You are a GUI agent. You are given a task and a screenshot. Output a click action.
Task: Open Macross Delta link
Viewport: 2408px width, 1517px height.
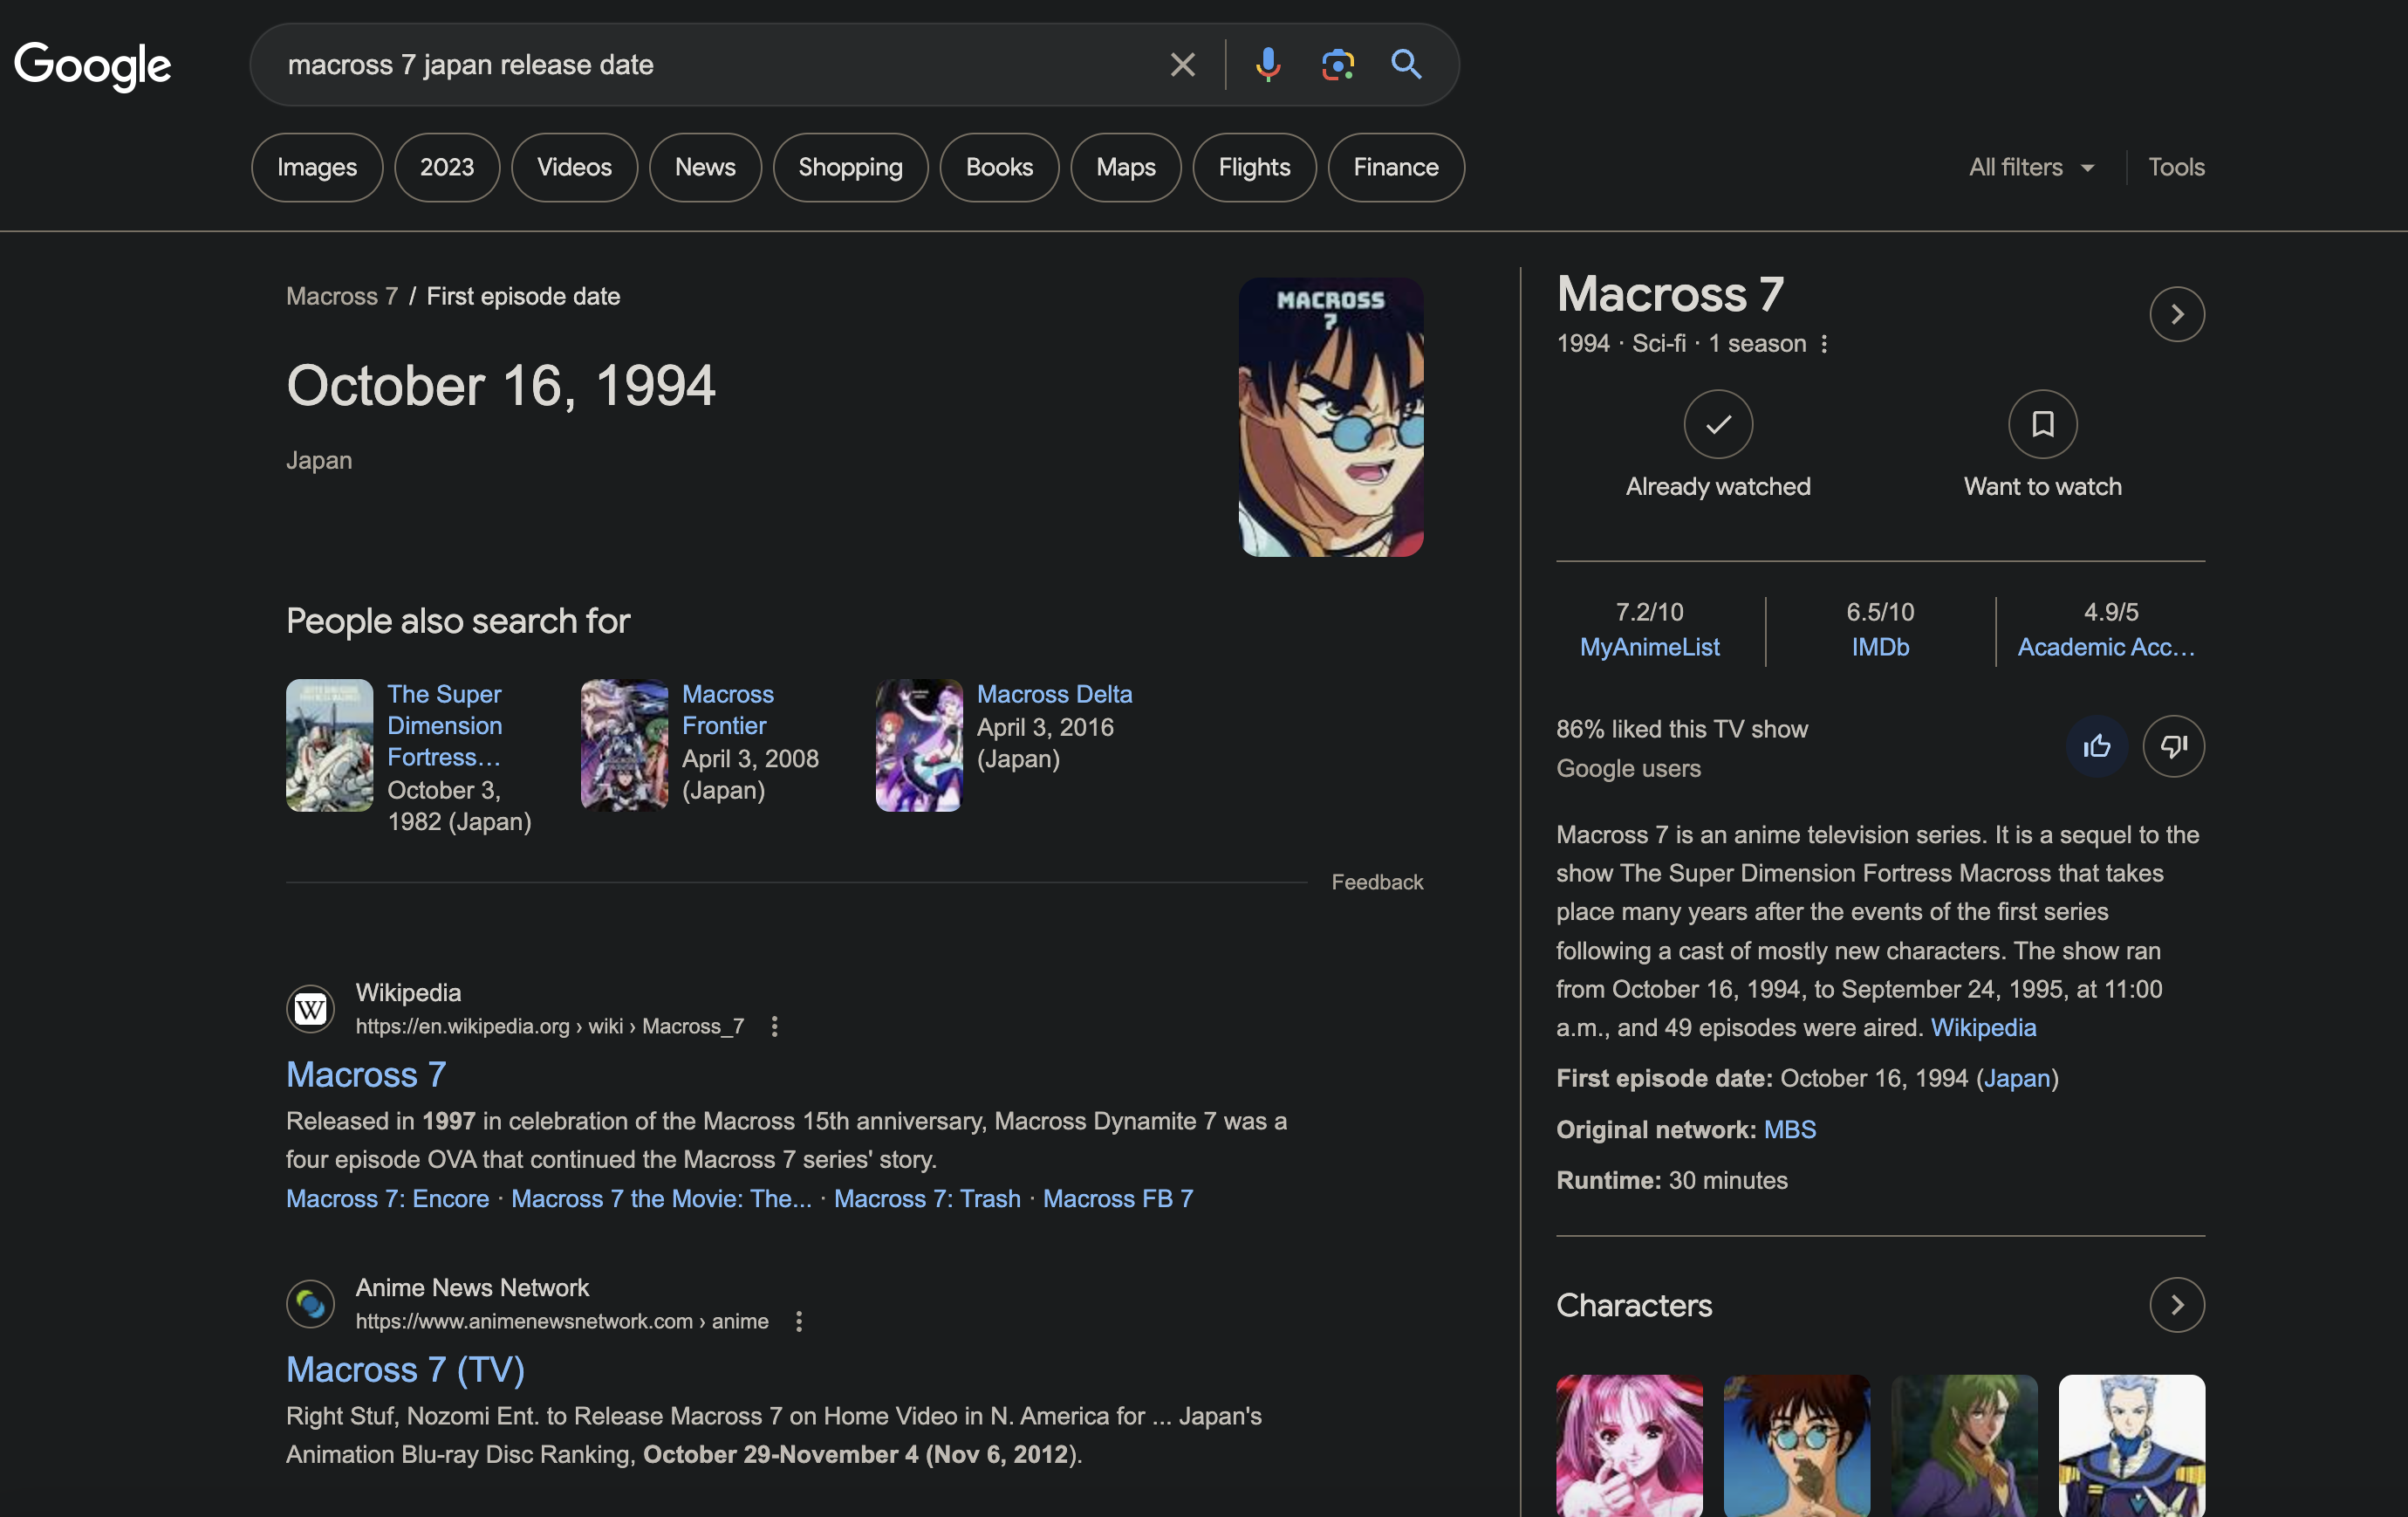(x=1055, y=695)
